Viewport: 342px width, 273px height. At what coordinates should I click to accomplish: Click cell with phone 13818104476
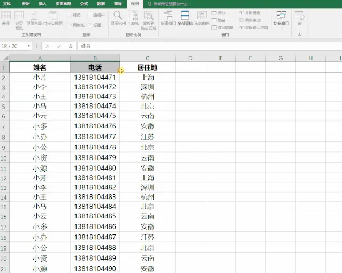(x=95, y=126)
